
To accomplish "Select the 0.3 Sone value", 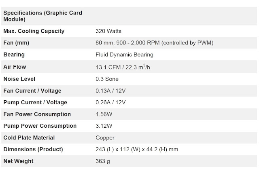I will pos(107,78).
